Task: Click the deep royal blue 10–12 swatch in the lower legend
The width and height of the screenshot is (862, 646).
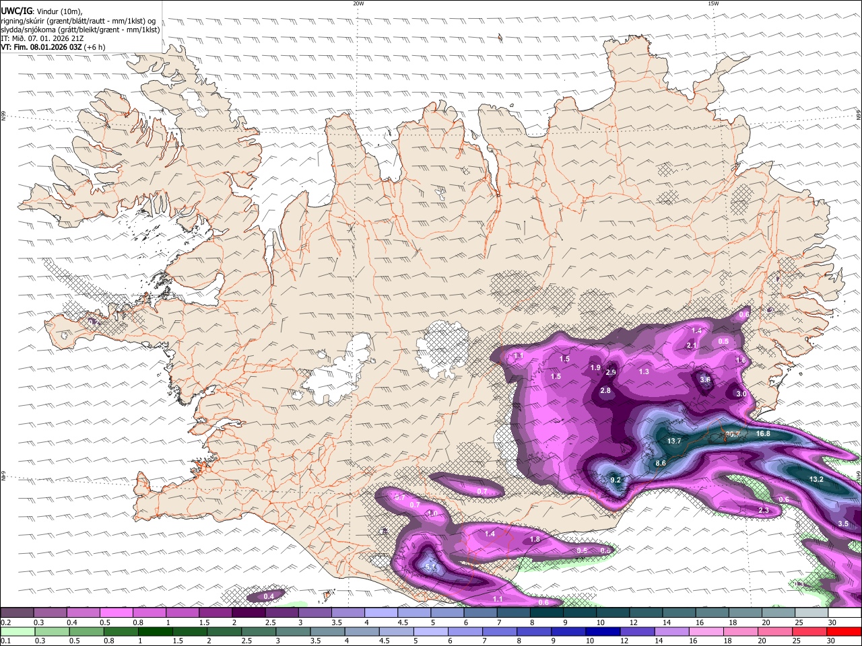Action: coord(601,631)
